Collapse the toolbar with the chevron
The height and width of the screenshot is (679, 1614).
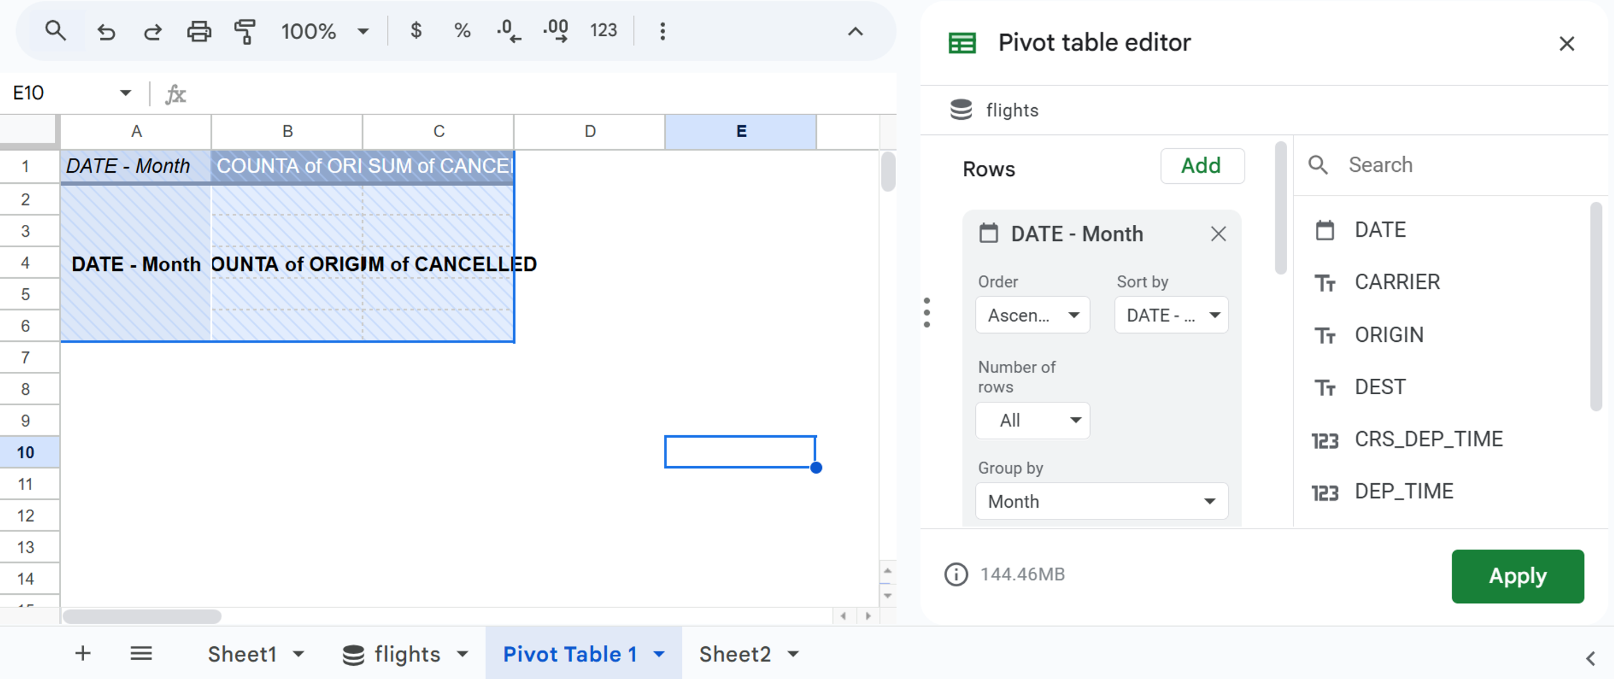coord(856,31)
